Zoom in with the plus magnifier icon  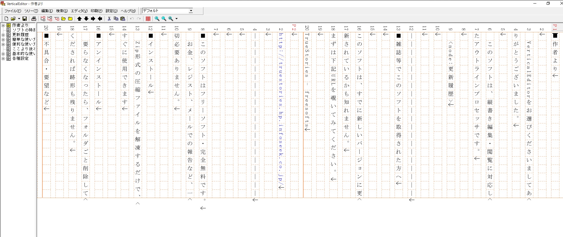(157, 19)
